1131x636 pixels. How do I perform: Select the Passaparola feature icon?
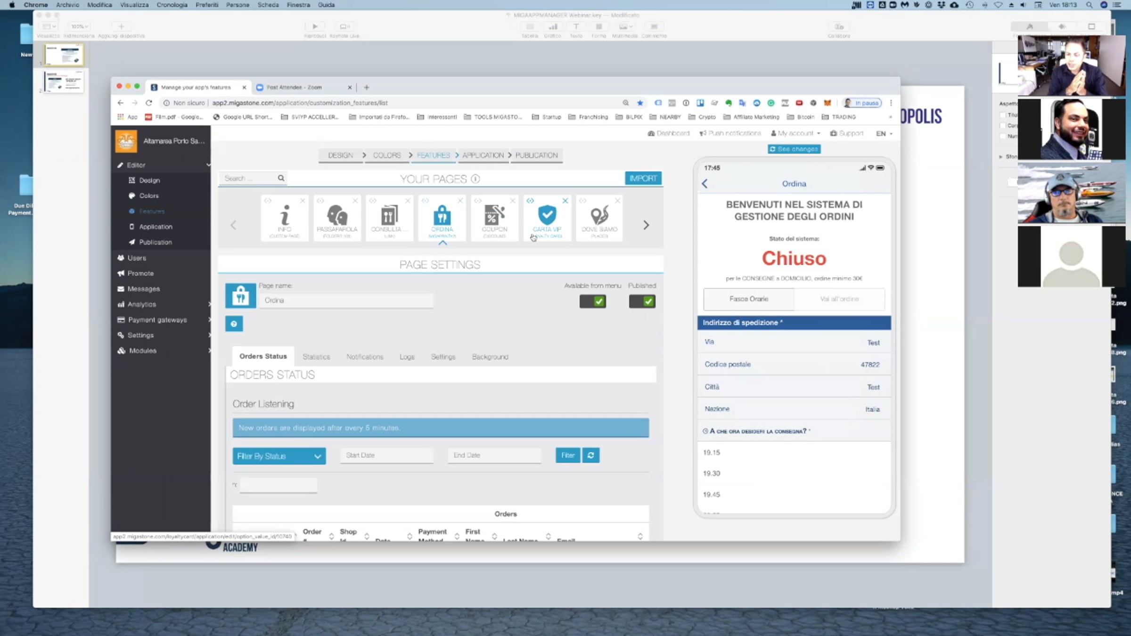tap(337, 218)
